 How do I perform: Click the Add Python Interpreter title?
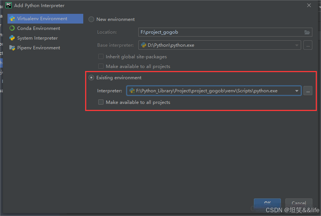39,6
